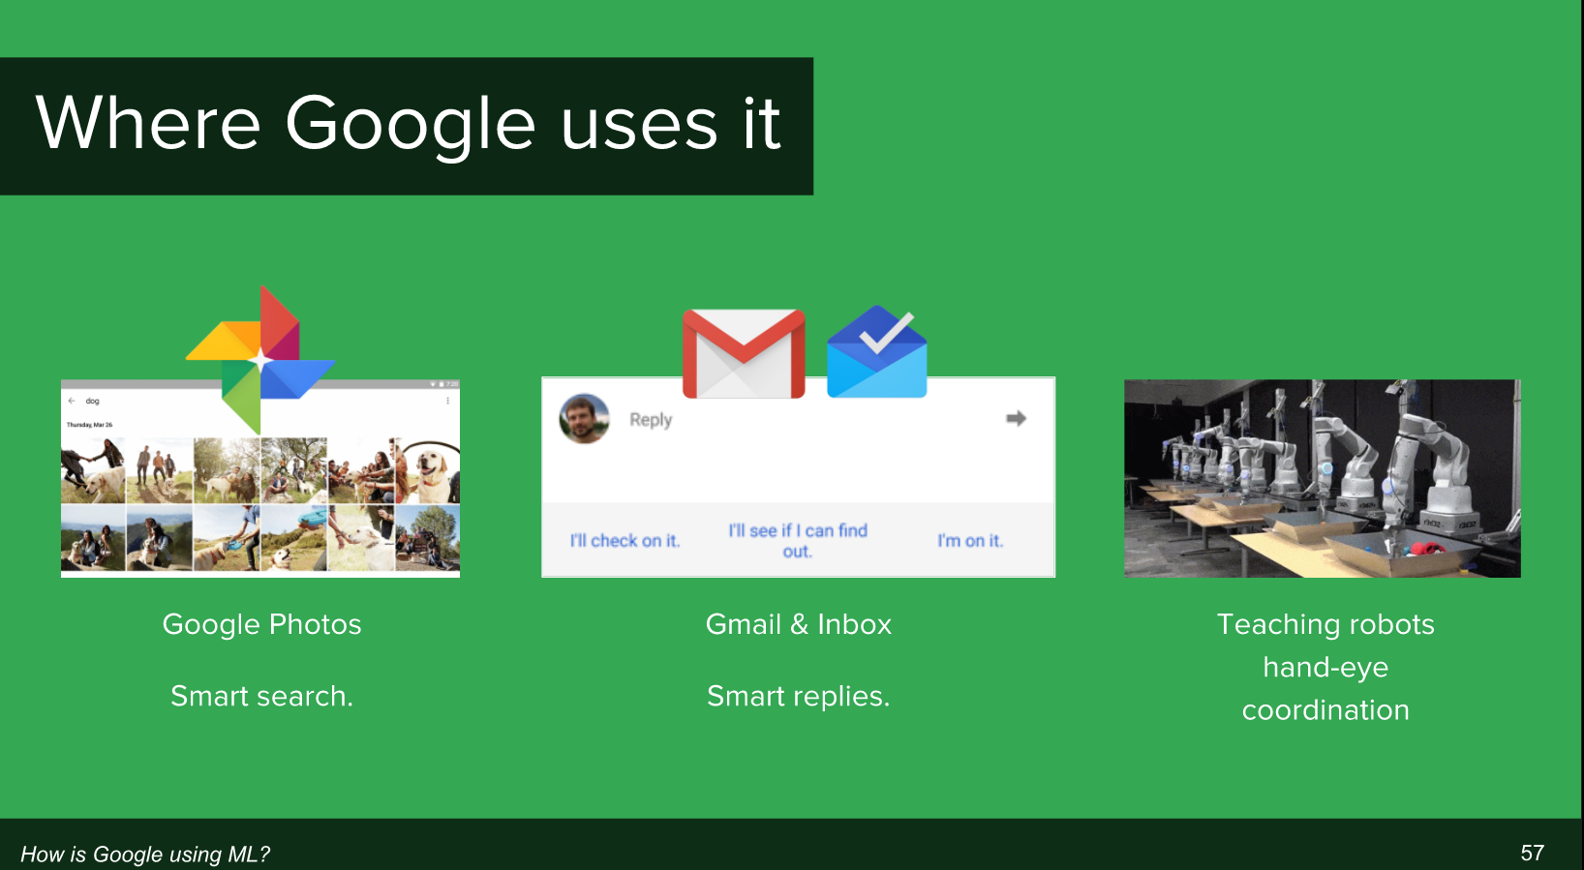This screenshot has width=1584, height=870.
Task: Click the Google Photos pinwheel logo
Action: 260,360
